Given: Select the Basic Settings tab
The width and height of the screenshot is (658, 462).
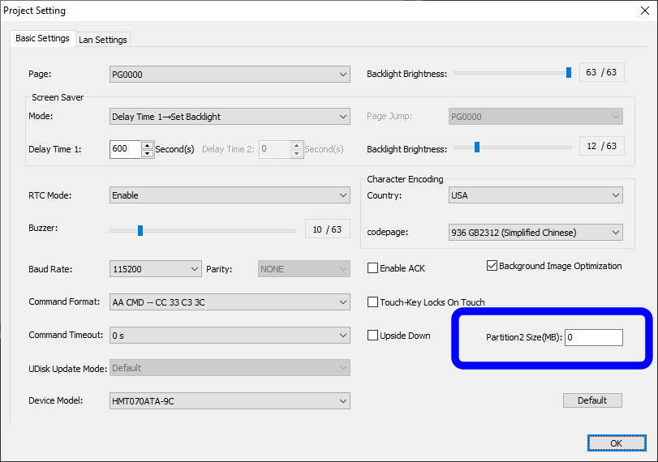Looking at the screenshot, I should (x=42, y=39).
